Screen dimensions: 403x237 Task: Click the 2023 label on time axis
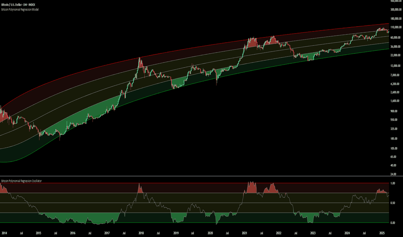313,233
